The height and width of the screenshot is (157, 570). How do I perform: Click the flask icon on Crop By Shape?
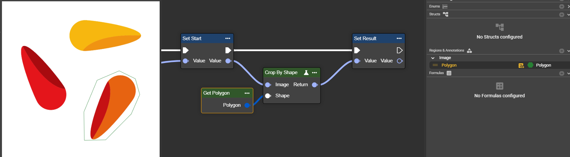306,72
